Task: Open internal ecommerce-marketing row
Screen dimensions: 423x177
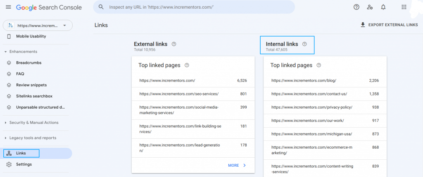Action: [325, 150]
